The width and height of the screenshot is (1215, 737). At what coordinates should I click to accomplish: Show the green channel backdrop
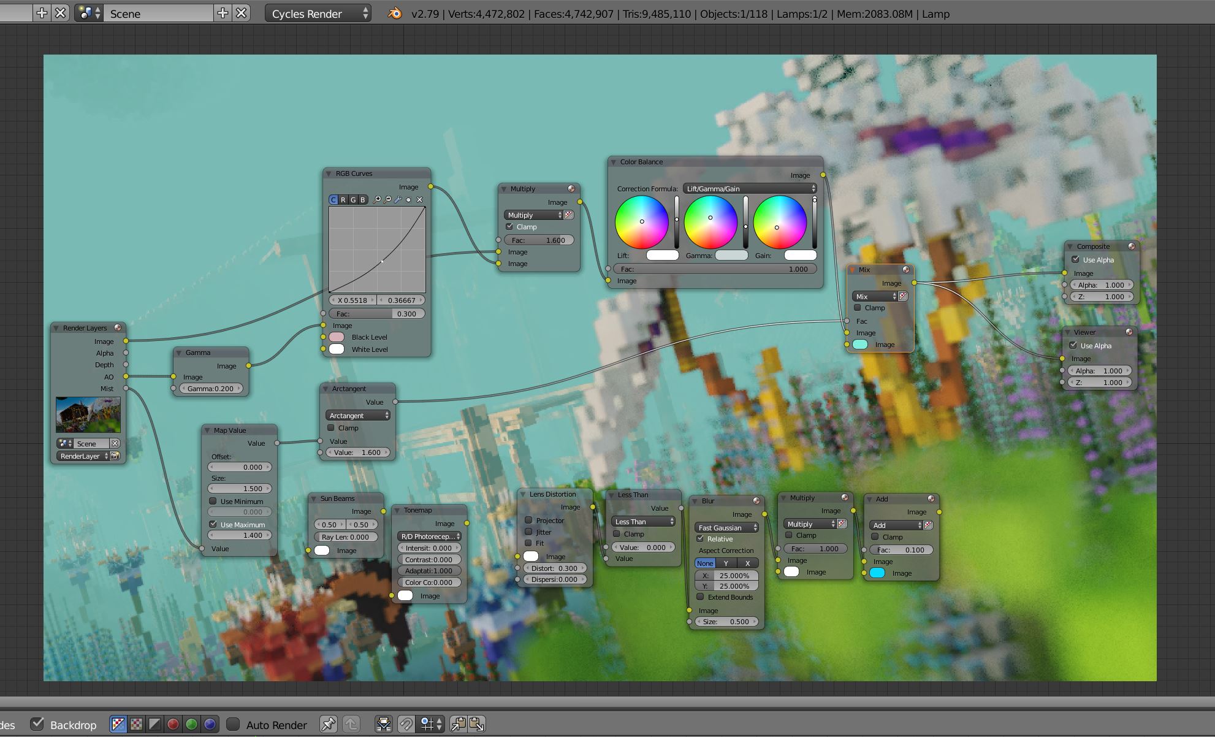pyautogui.click(x=191, y=724)
